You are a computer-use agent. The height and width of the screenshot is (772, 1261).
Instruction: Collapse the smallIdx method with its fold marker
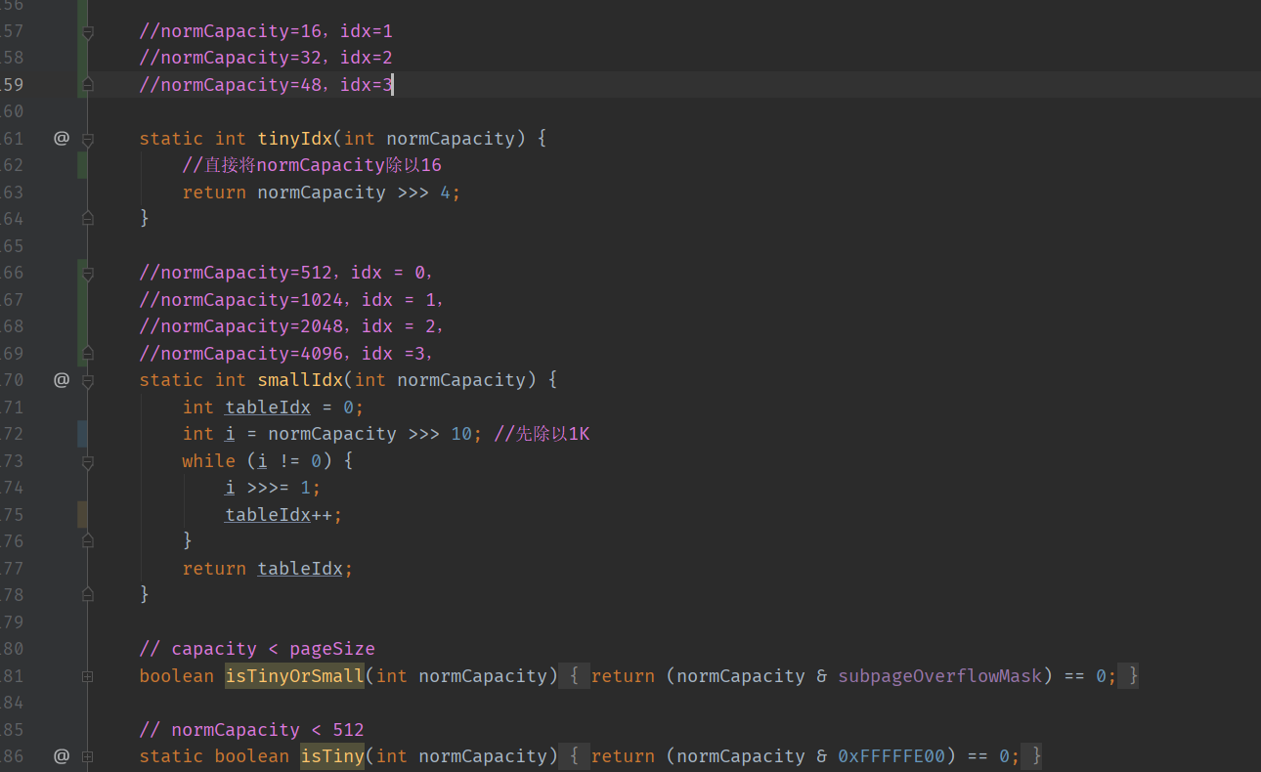pos(88,381)
